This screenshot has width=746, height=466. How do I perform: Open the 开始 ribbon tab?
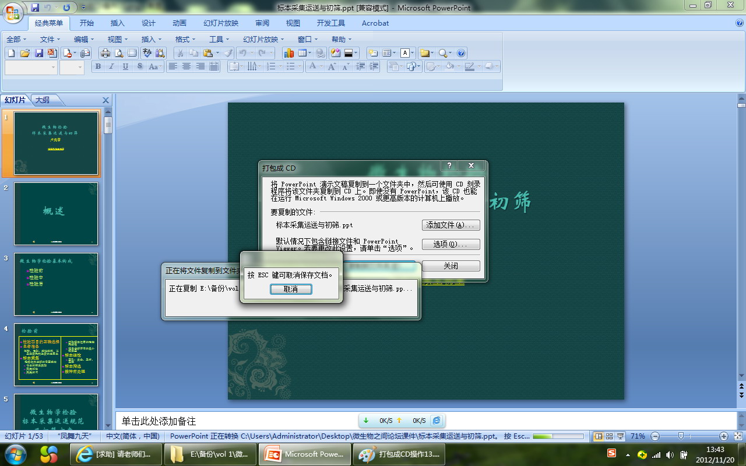pyautogui.click(x=87, y=23)
